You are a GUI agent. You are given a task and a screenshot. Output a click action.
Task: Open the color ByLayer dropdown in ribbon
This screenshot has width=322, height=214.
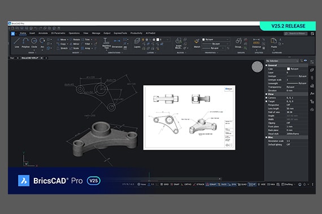tap(215, 39)
